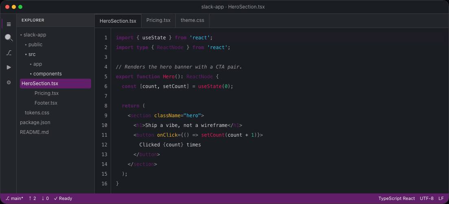Select HeroSection.tsx in the explorer tree
This screenshot has width=449, height=204.
coord(56,84)
